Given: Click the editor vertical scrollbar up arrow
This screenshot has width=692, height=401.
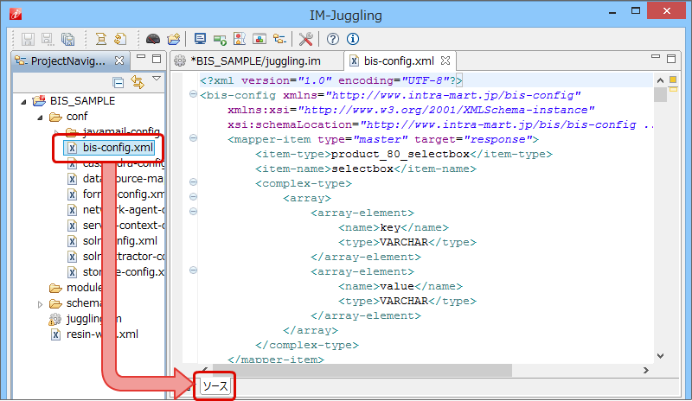Looking at the screenshot, I should tap(660, 80).
